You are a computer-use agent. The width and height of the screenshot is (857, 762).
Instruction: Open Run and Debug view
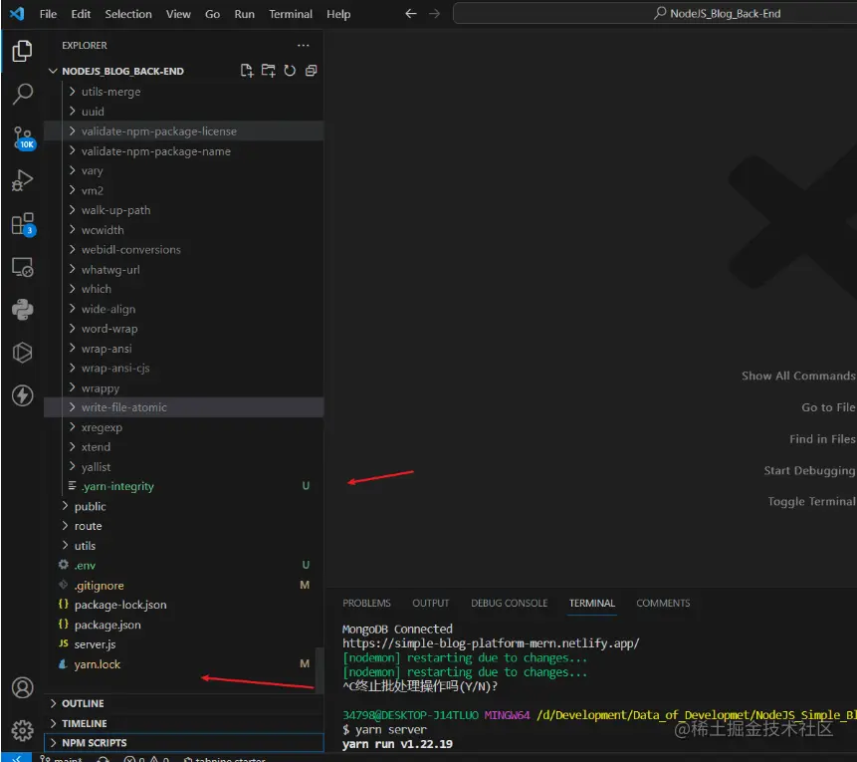click(22, 180)
